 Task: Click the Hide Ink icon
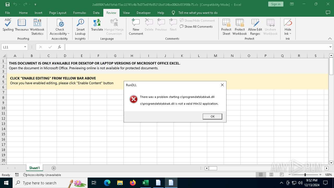tap(288, 23)
